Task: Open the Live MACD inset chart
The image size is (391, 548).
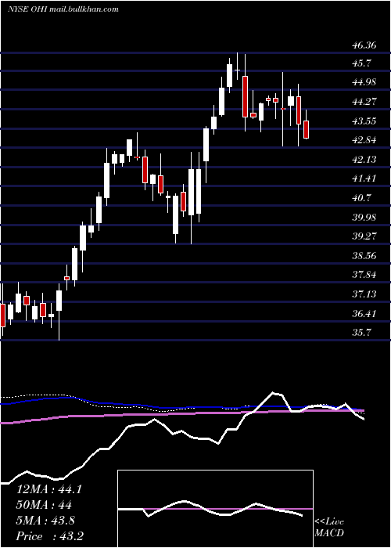Action: 215,509
